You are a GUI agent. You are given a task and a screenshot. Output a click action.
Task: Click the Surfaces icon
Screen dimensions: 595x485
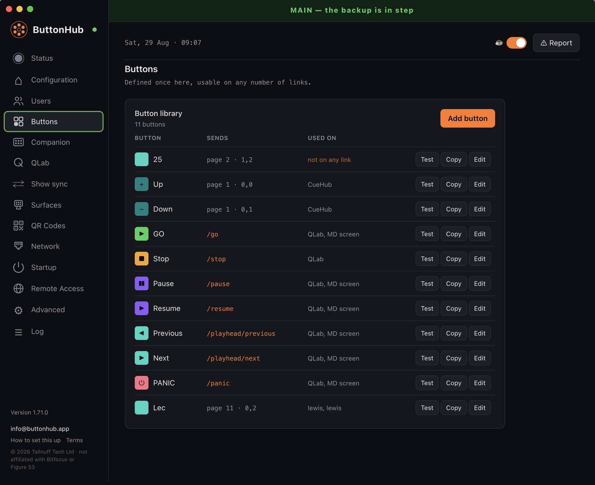19,205
